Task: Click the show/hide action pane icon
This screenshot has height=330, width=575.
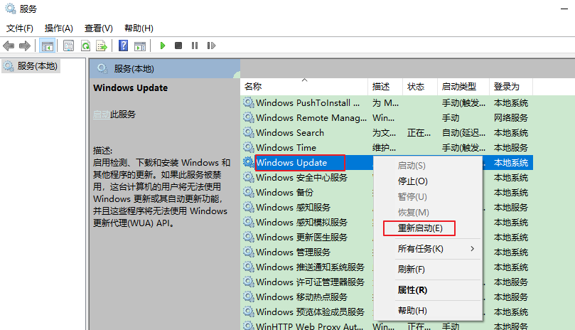Action: coord(140,46)
